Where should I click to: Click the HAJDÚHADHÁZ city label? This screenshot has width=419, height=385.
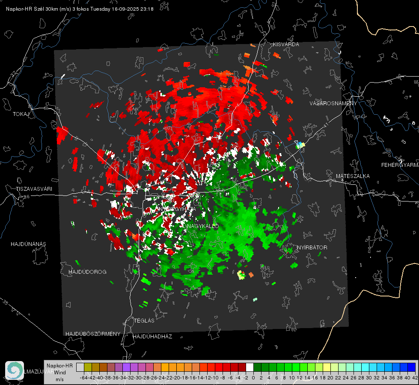pos(152,336)
